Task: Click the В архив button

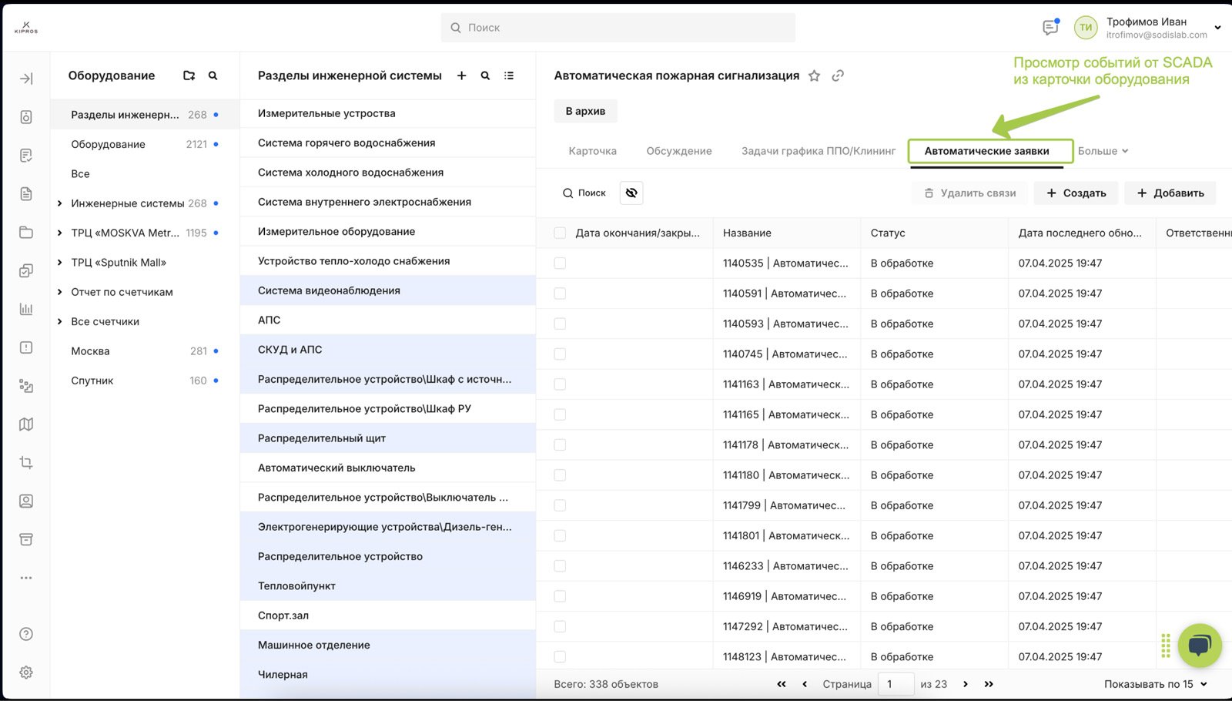Action: pos(585,111)
